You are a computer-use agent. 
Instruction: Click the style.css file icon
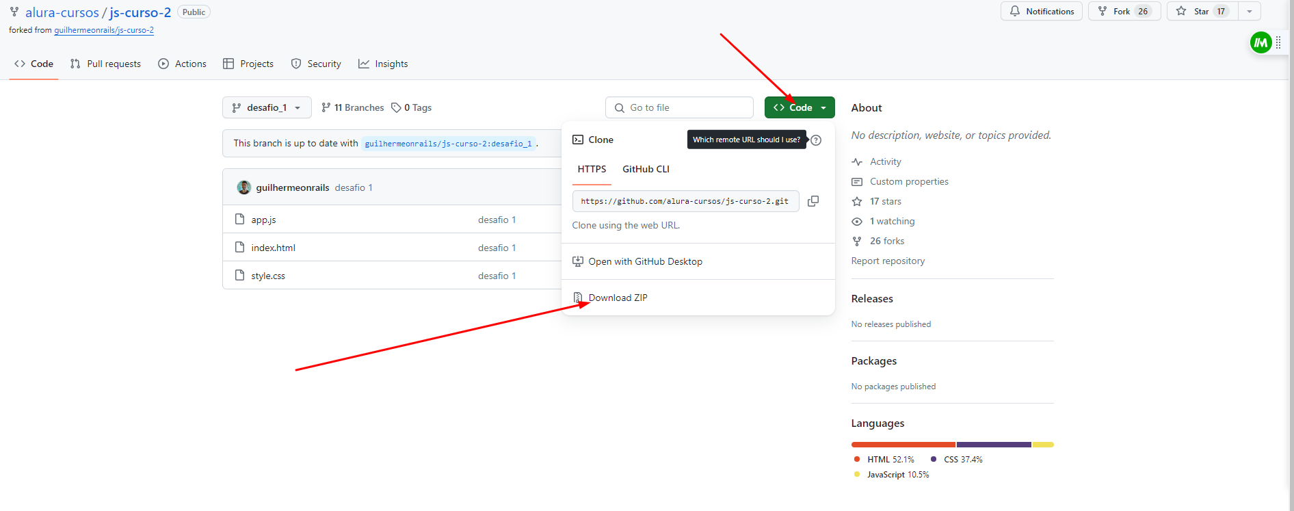[239, 275]
